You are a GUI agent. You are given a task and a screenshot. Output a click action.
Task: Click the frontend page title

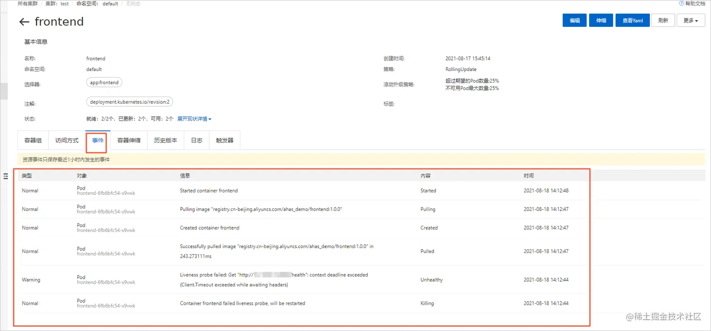click(x=59, y=22)
